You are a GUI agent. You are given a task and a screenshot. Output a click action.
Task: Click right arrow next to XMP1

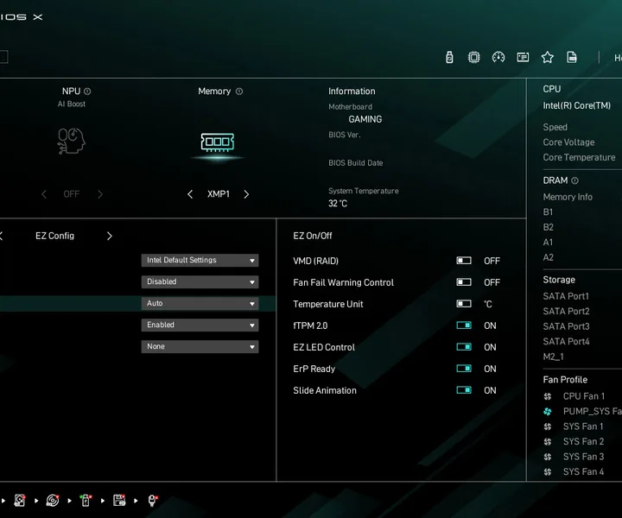tap(246, 194)
